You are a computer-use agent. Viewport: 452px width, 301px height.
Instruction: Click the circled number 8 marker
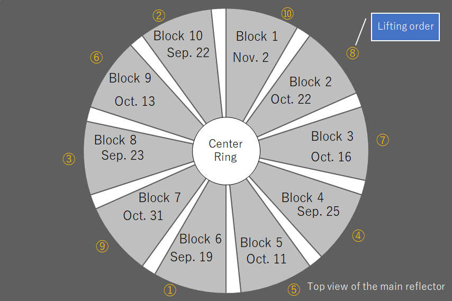click(352, 53)
